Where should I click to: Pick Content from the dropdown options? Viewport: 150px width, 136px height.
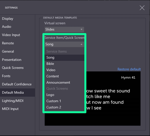(x=64, y=76)
